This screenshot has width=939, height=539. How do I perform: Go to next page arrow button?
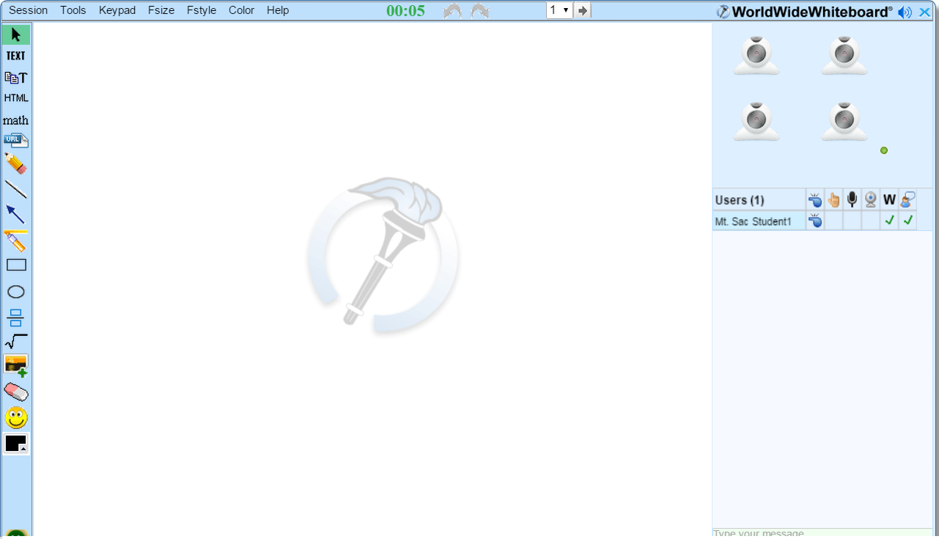[x=583, y=10]
